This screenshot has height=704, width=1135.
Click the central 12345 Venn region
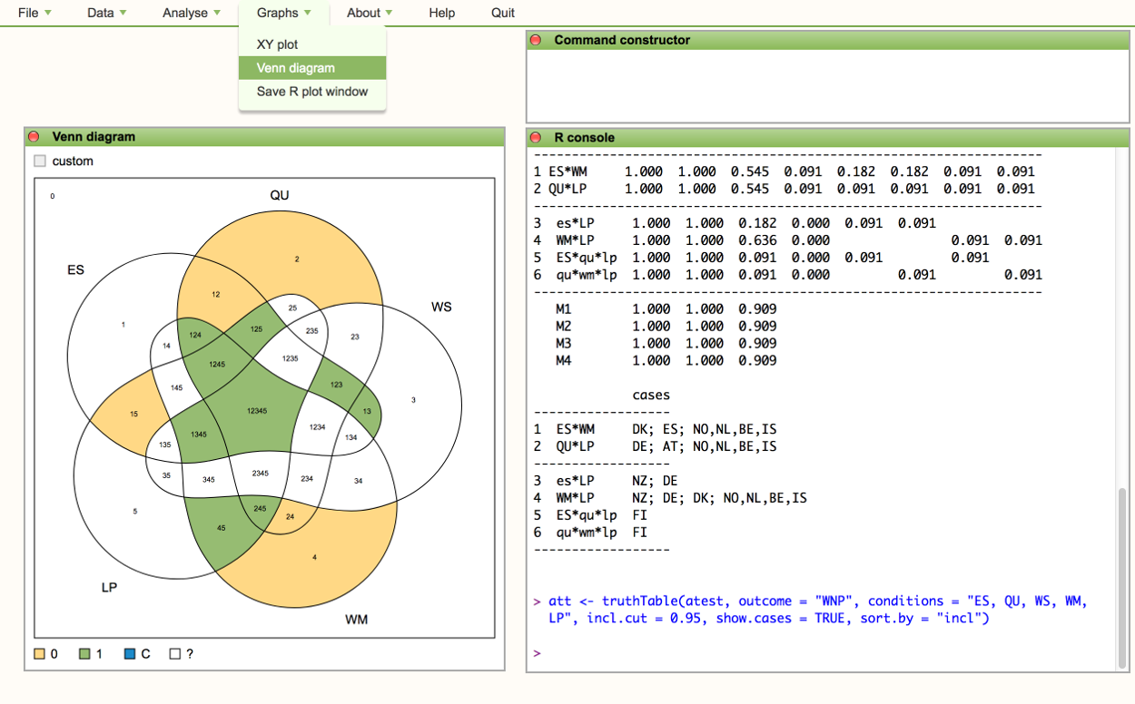(x=256, y=411)
